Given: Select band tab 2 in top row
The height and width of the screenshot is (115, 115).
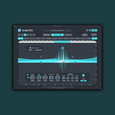Looking at the screenshot, I should 22,35.
